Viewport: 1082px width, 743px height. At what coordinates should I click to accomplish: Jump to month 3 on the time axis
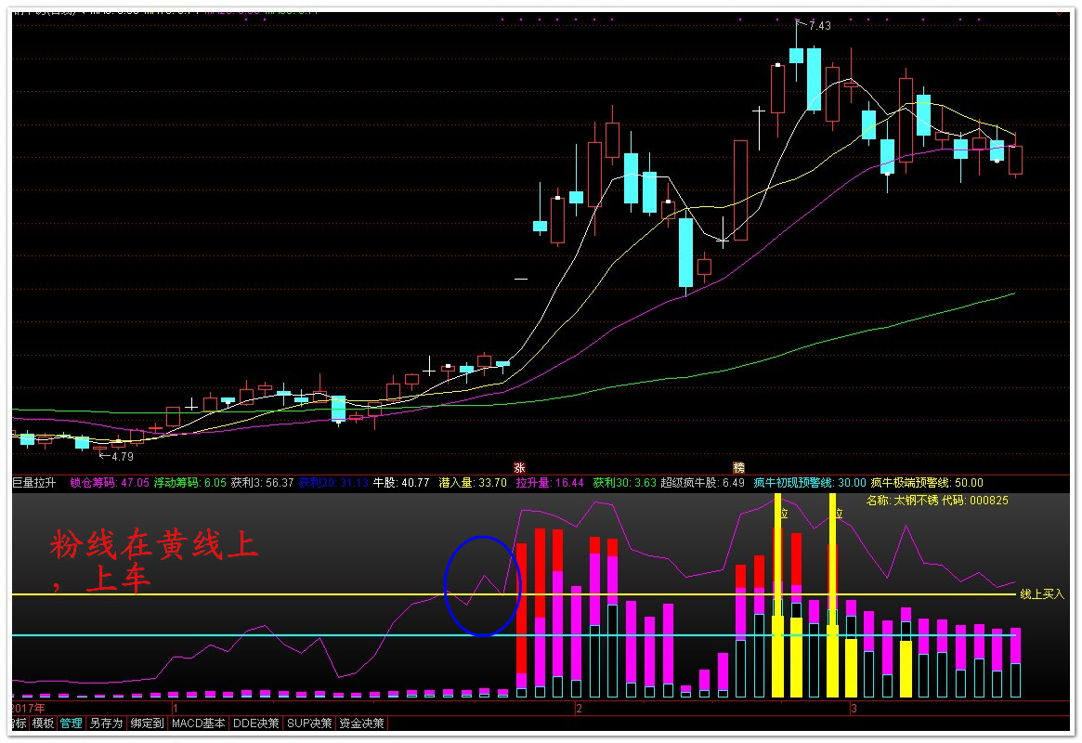(854, 708)
